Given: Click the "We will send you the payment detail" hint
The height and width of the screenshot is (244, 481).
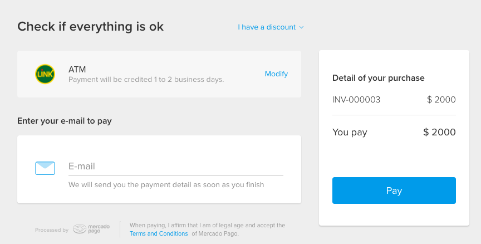Looking at the screenshot, I should [x=166, y=184].
